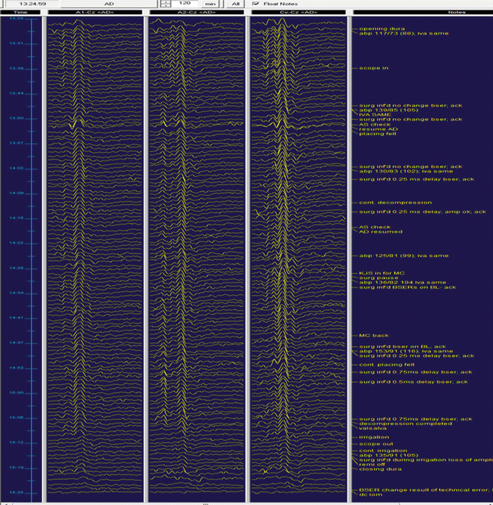Click the Time column header
Image resolution: width=493 pixels, height=505 pixels.
point(21,13)
